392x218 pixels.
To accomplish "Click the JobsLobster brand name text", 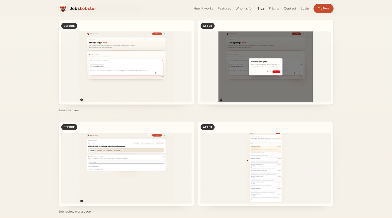I will 83,8.
